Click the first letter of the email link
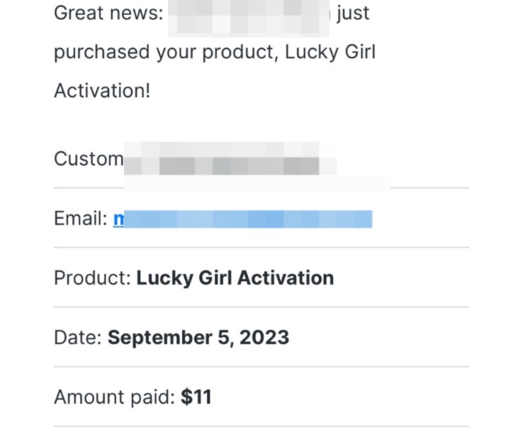The width and height of the screenshot is (523, 442). [x=118, y=220]
